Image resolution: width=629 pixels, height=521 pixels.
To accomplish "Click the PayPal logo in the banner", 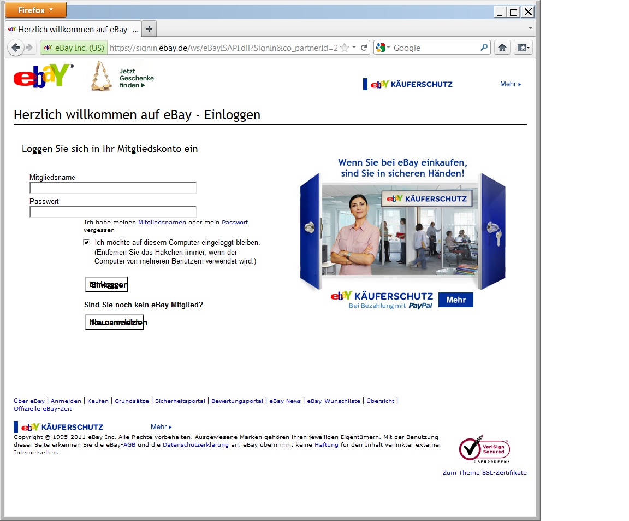I will [420, 306].
